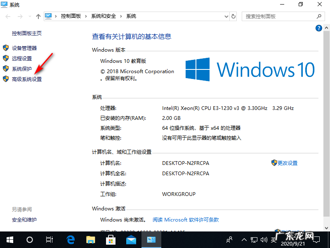Click shield icon next to 设备管理器

pyautogui.click(x=6, y=48)
